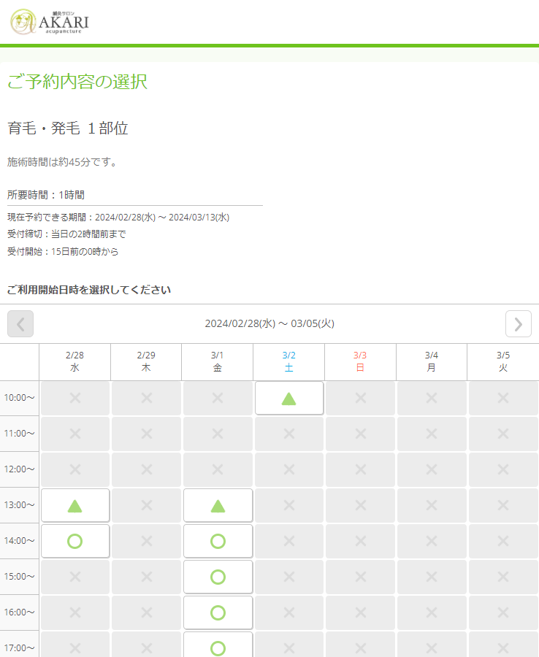Click unavailable X at 3/3 Sunday 13:00
This screenshot has width=539, height=657.
click(361, 505)
